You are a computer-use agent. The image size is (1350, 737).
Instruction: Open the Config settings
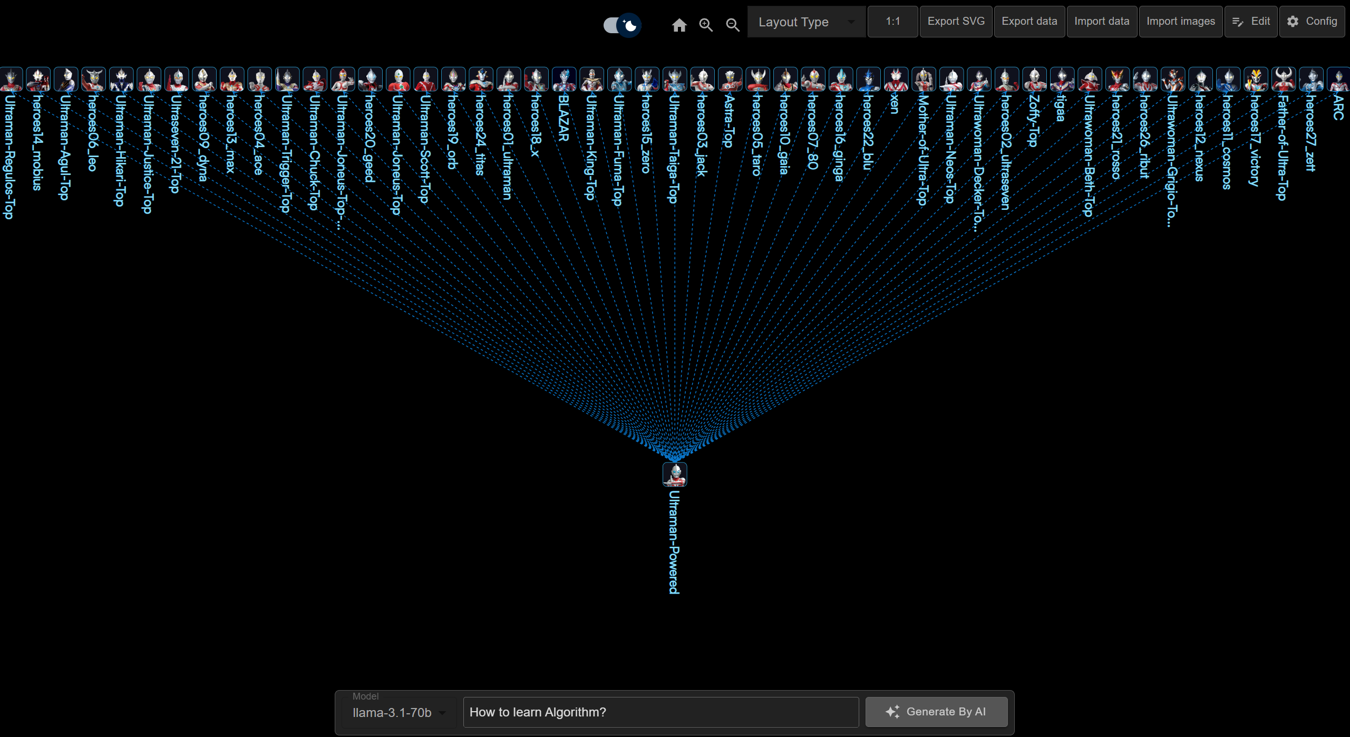[1312, 22]
